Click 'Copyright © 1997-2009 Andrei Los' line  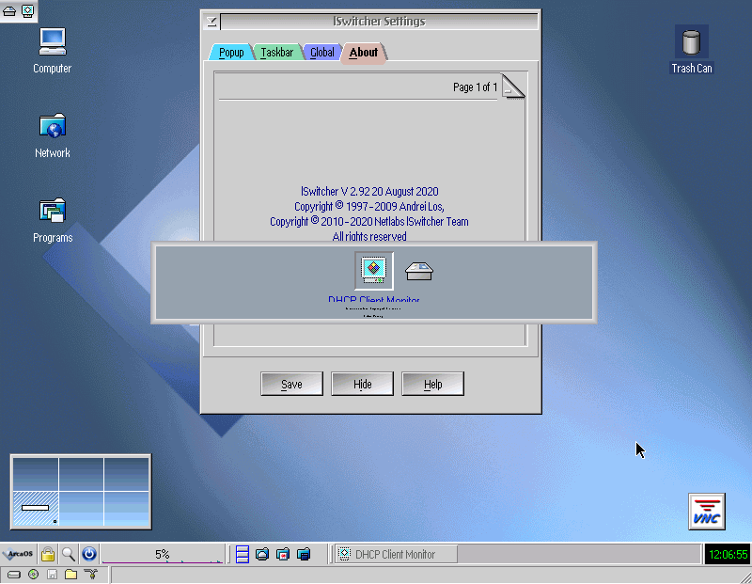point(369,206)
